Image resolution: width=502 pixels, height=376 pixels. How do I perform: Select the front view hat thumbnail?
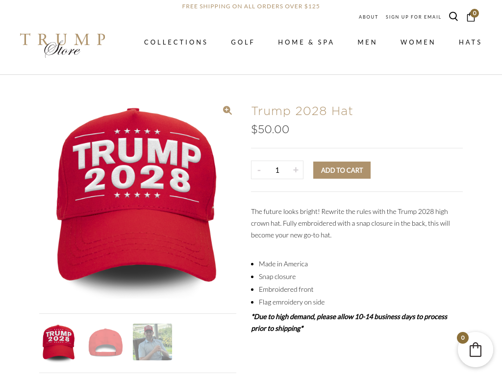(x=59, y=342)
